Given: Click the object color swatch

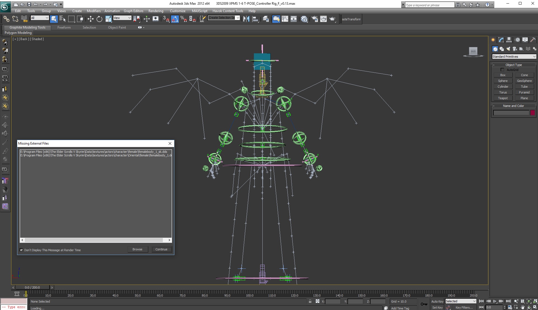Looking at the screenshot, I should click(533, 113).
